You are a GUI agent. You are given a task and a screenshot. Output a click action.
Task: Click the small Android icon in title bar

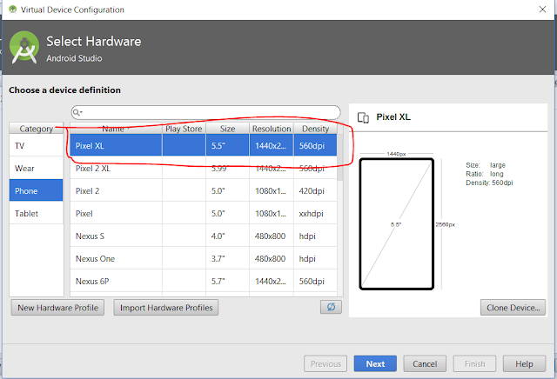[x=13, y=10]
